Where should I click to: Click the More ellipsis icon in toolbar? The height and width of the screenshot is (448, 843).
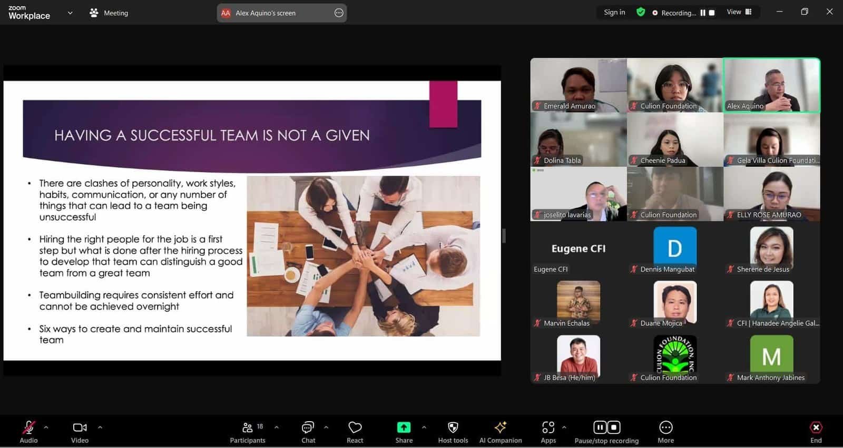[x=665, y=427]
